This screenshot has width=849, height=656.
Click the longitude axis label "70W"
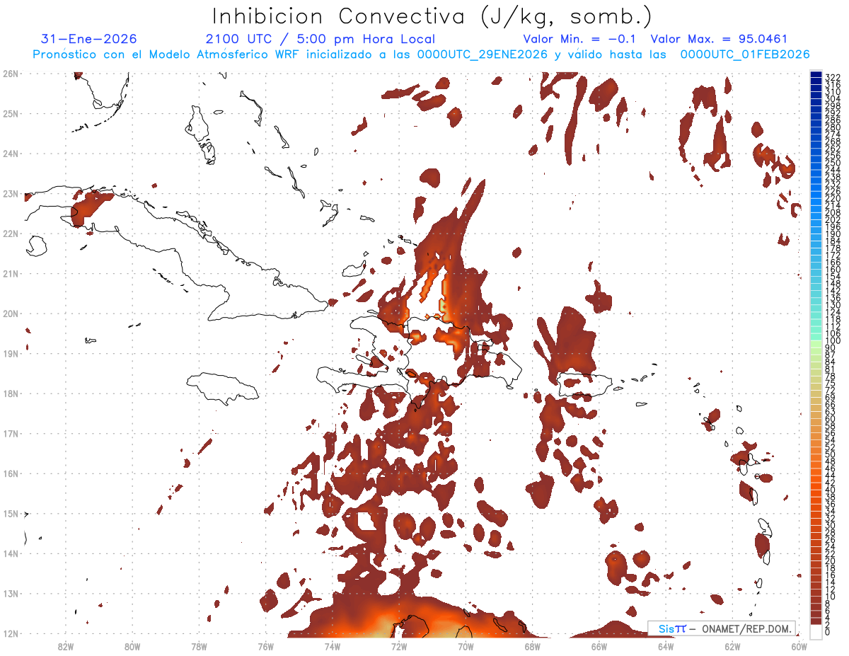(x=466, y=645)
